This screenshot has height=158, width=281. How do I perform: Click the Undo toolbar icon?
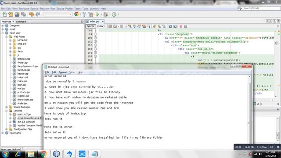point(32,14)
